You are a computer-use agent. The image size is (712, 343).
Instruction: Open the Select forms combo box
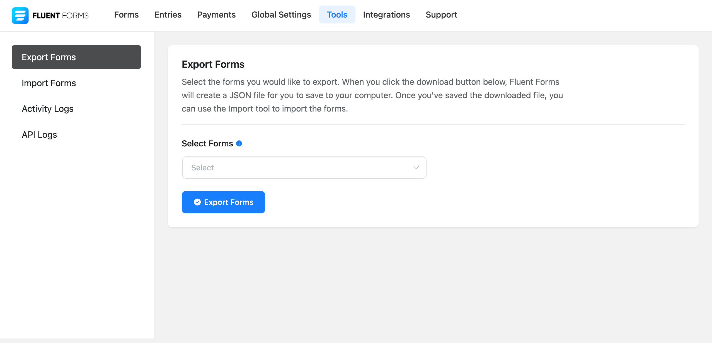click(x=304, y=168)
